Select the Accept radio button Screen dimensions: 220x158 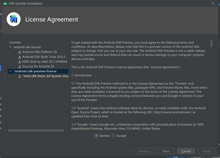[x=113, y=136]
